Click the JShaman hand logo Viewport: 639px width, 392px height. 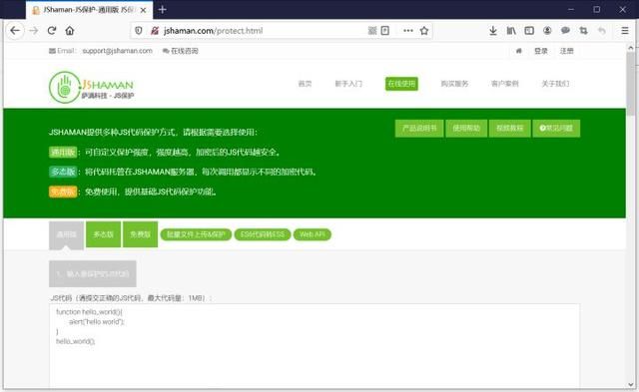[x=64, y=87]
